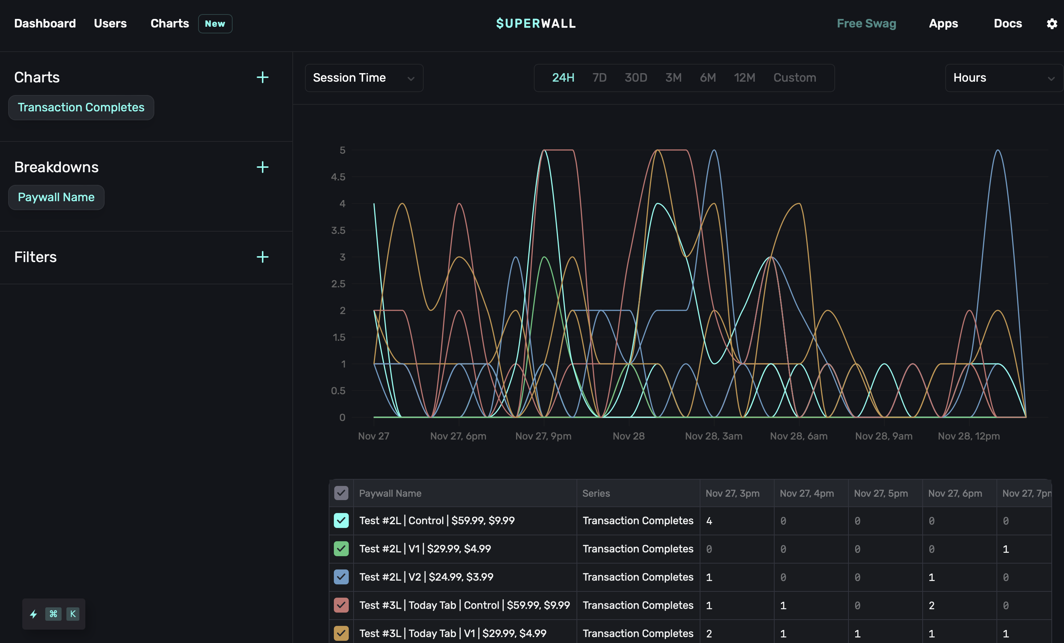The width and height of the screenshot is (1064, 643).
Task: Add a filter with plus icon
Action: pos(262,257)
